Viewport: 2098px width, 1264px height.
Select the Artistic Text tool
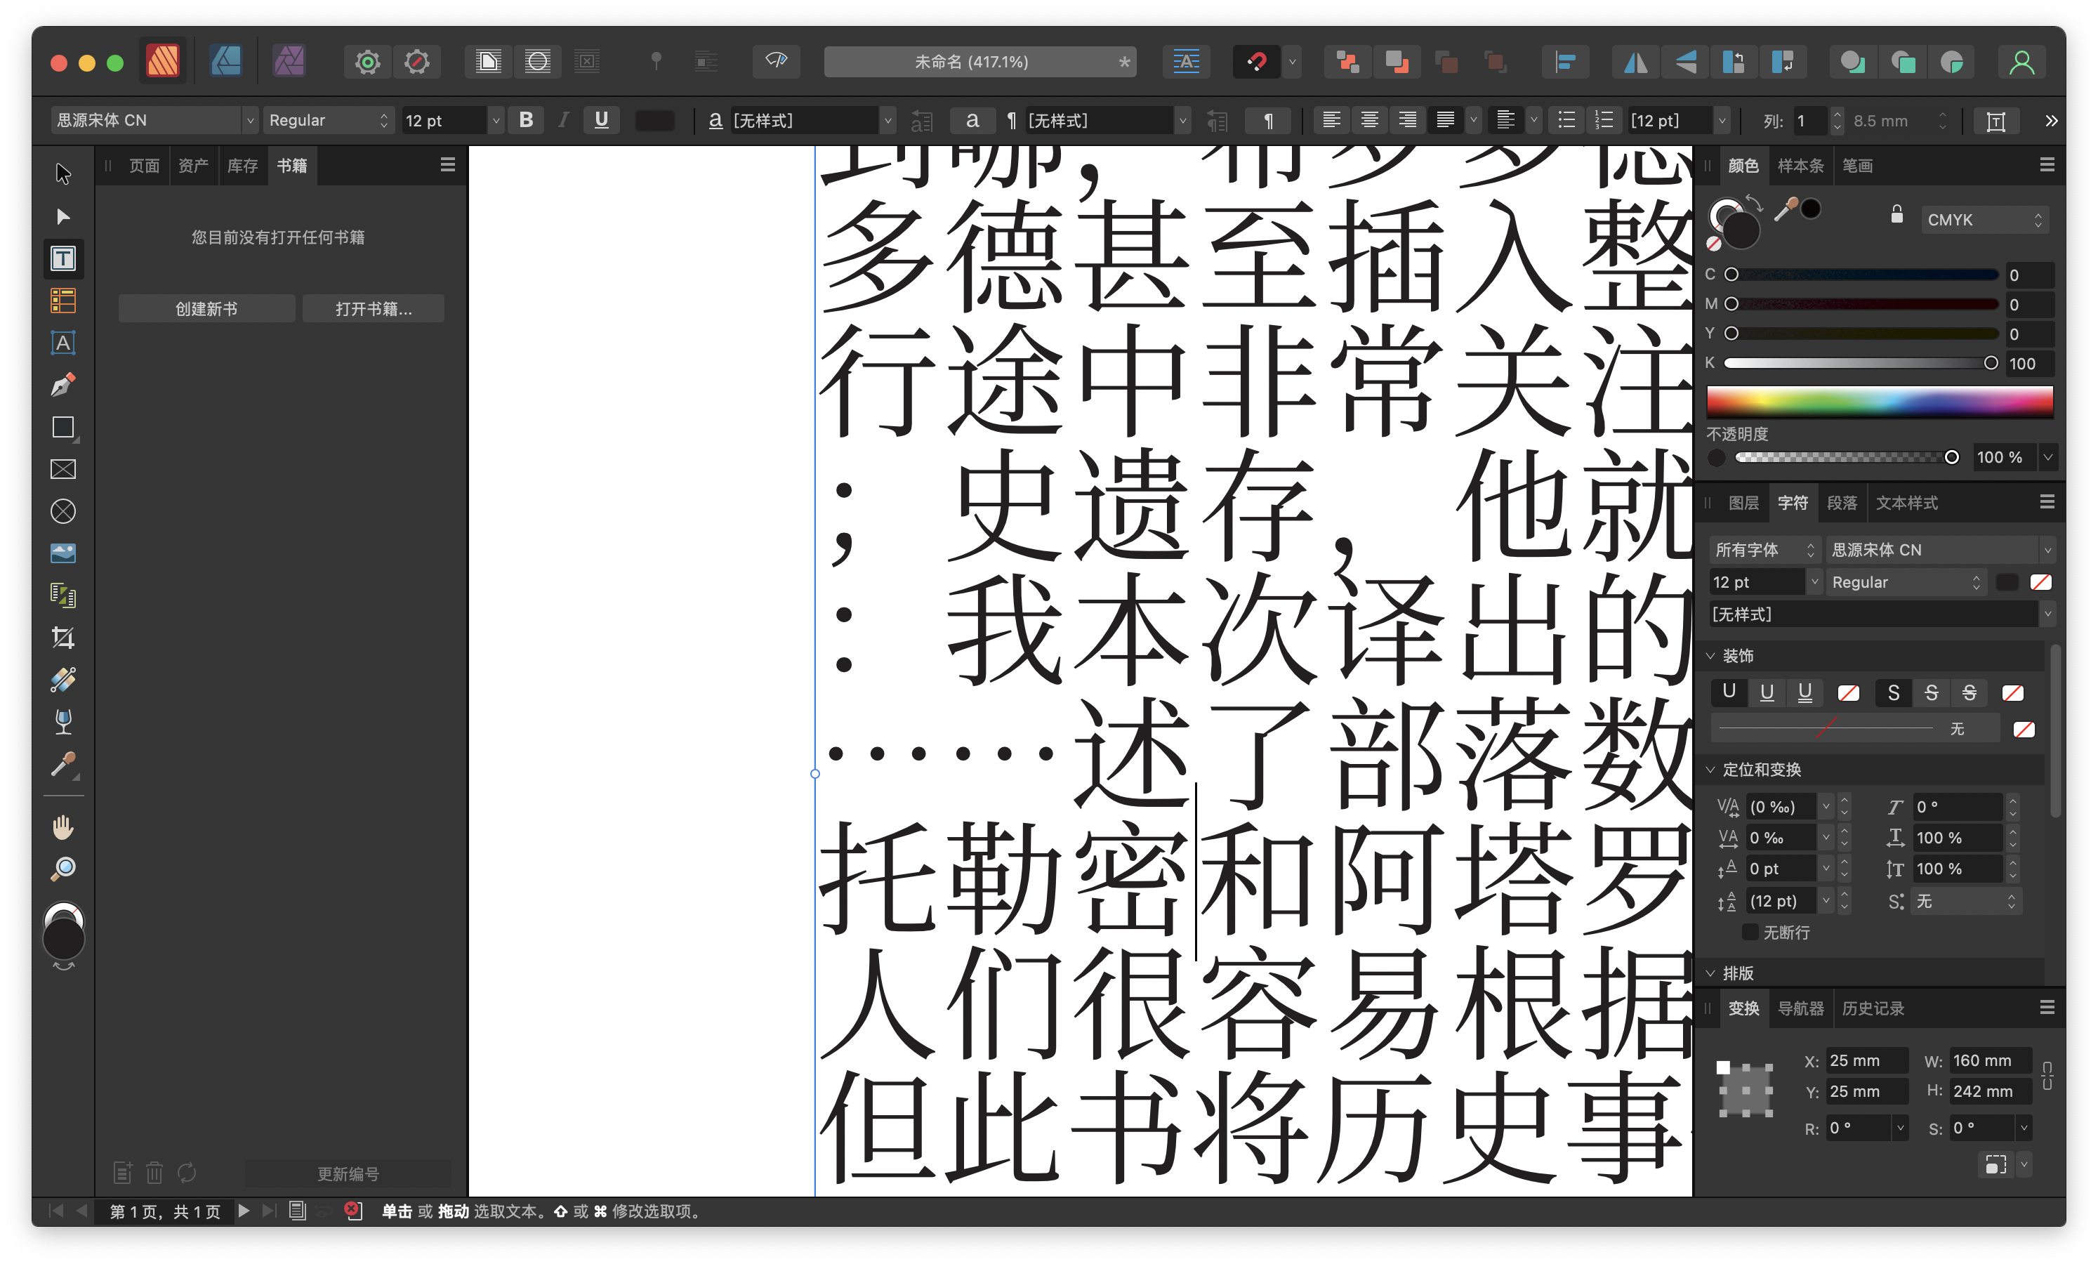pos(63,343)
